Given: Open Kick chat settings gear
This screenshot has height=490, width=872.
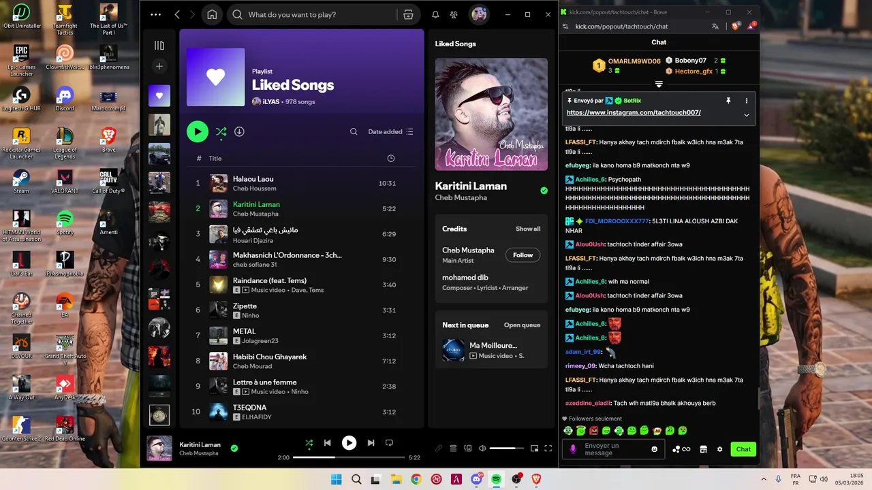Looking at the screenshot, I should pos(719,449).
